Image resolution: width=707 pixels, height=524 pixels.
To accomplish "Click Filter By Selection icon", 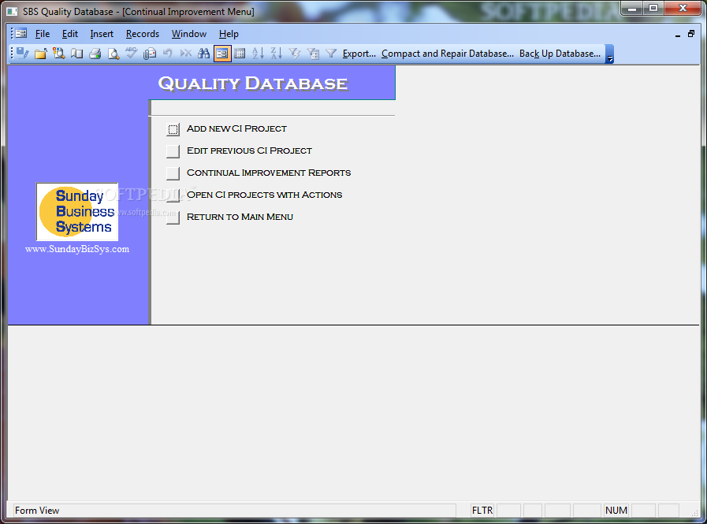I will [295, 54].
